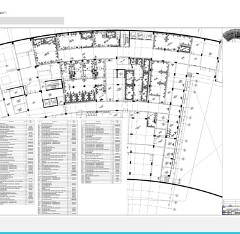Open the floor plan drawing image
The image size is (240, 234).
(x=120, y=121)
